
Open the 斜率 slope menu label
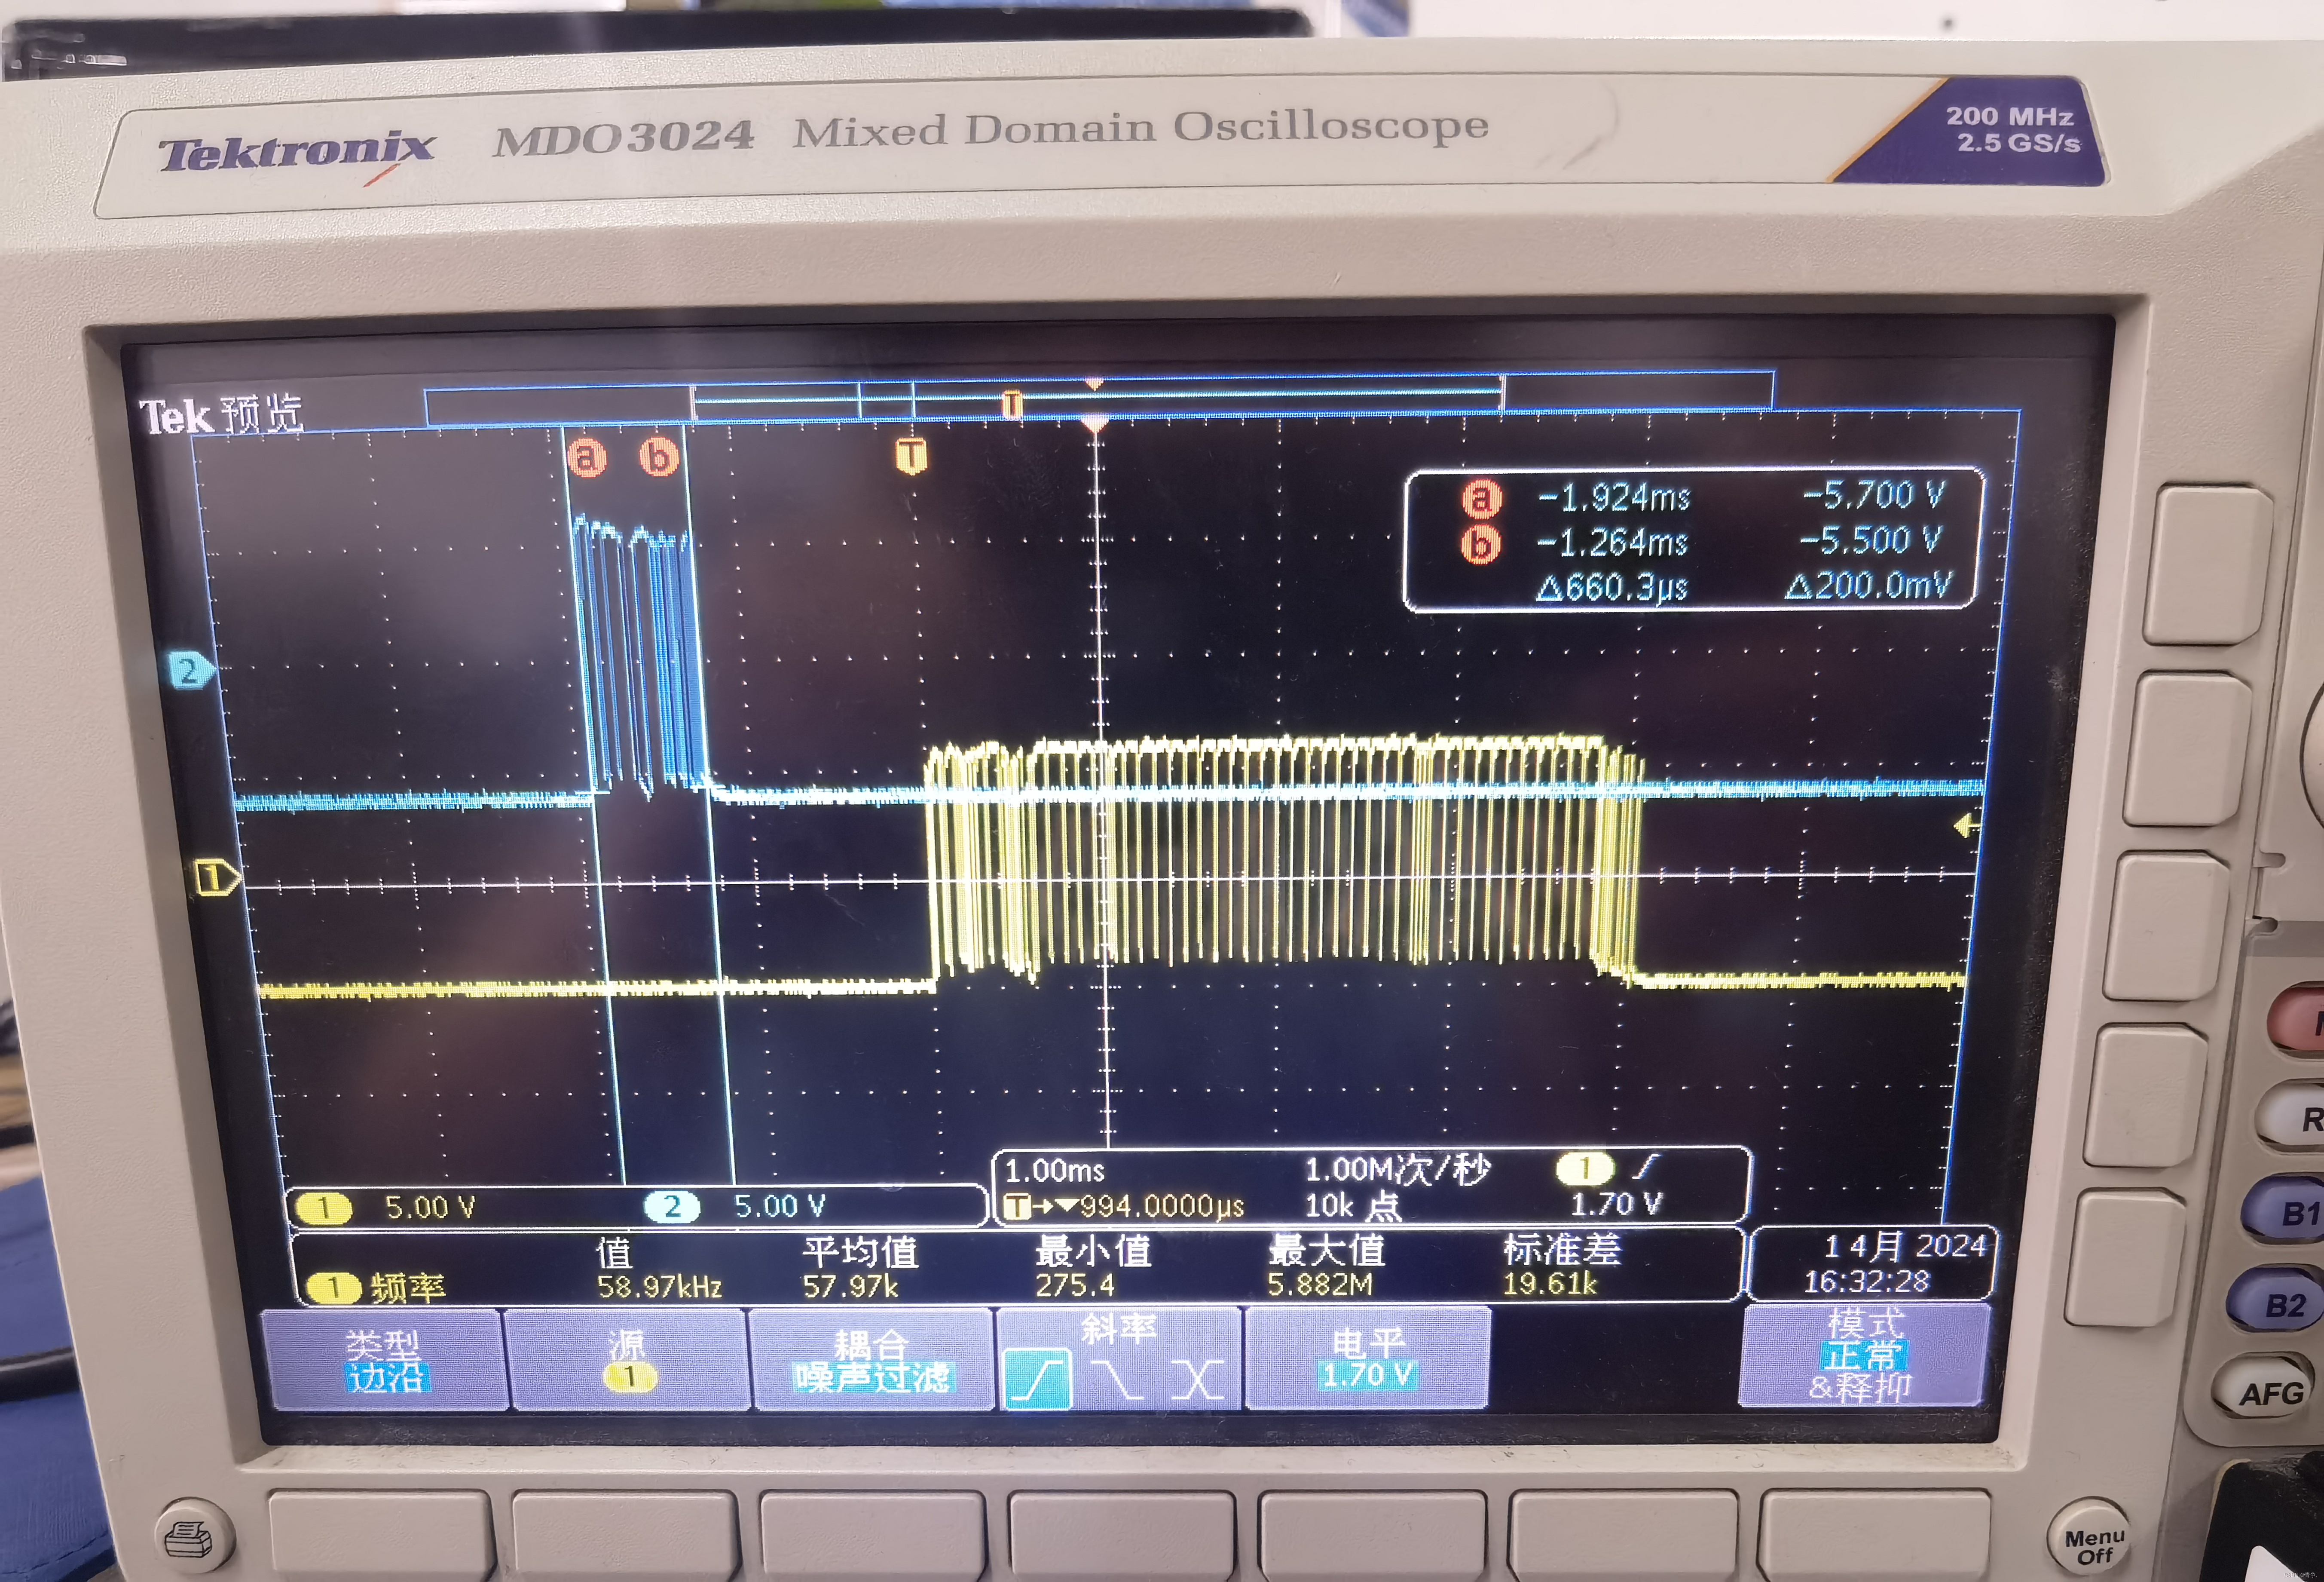pyautogui.click(x=1118, y=1329)
